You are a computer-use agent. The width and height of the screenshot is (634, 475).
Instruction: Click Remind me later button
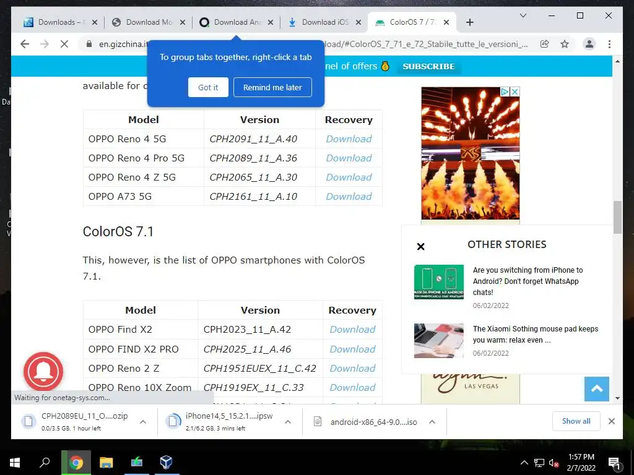click(x=272, y=87)
